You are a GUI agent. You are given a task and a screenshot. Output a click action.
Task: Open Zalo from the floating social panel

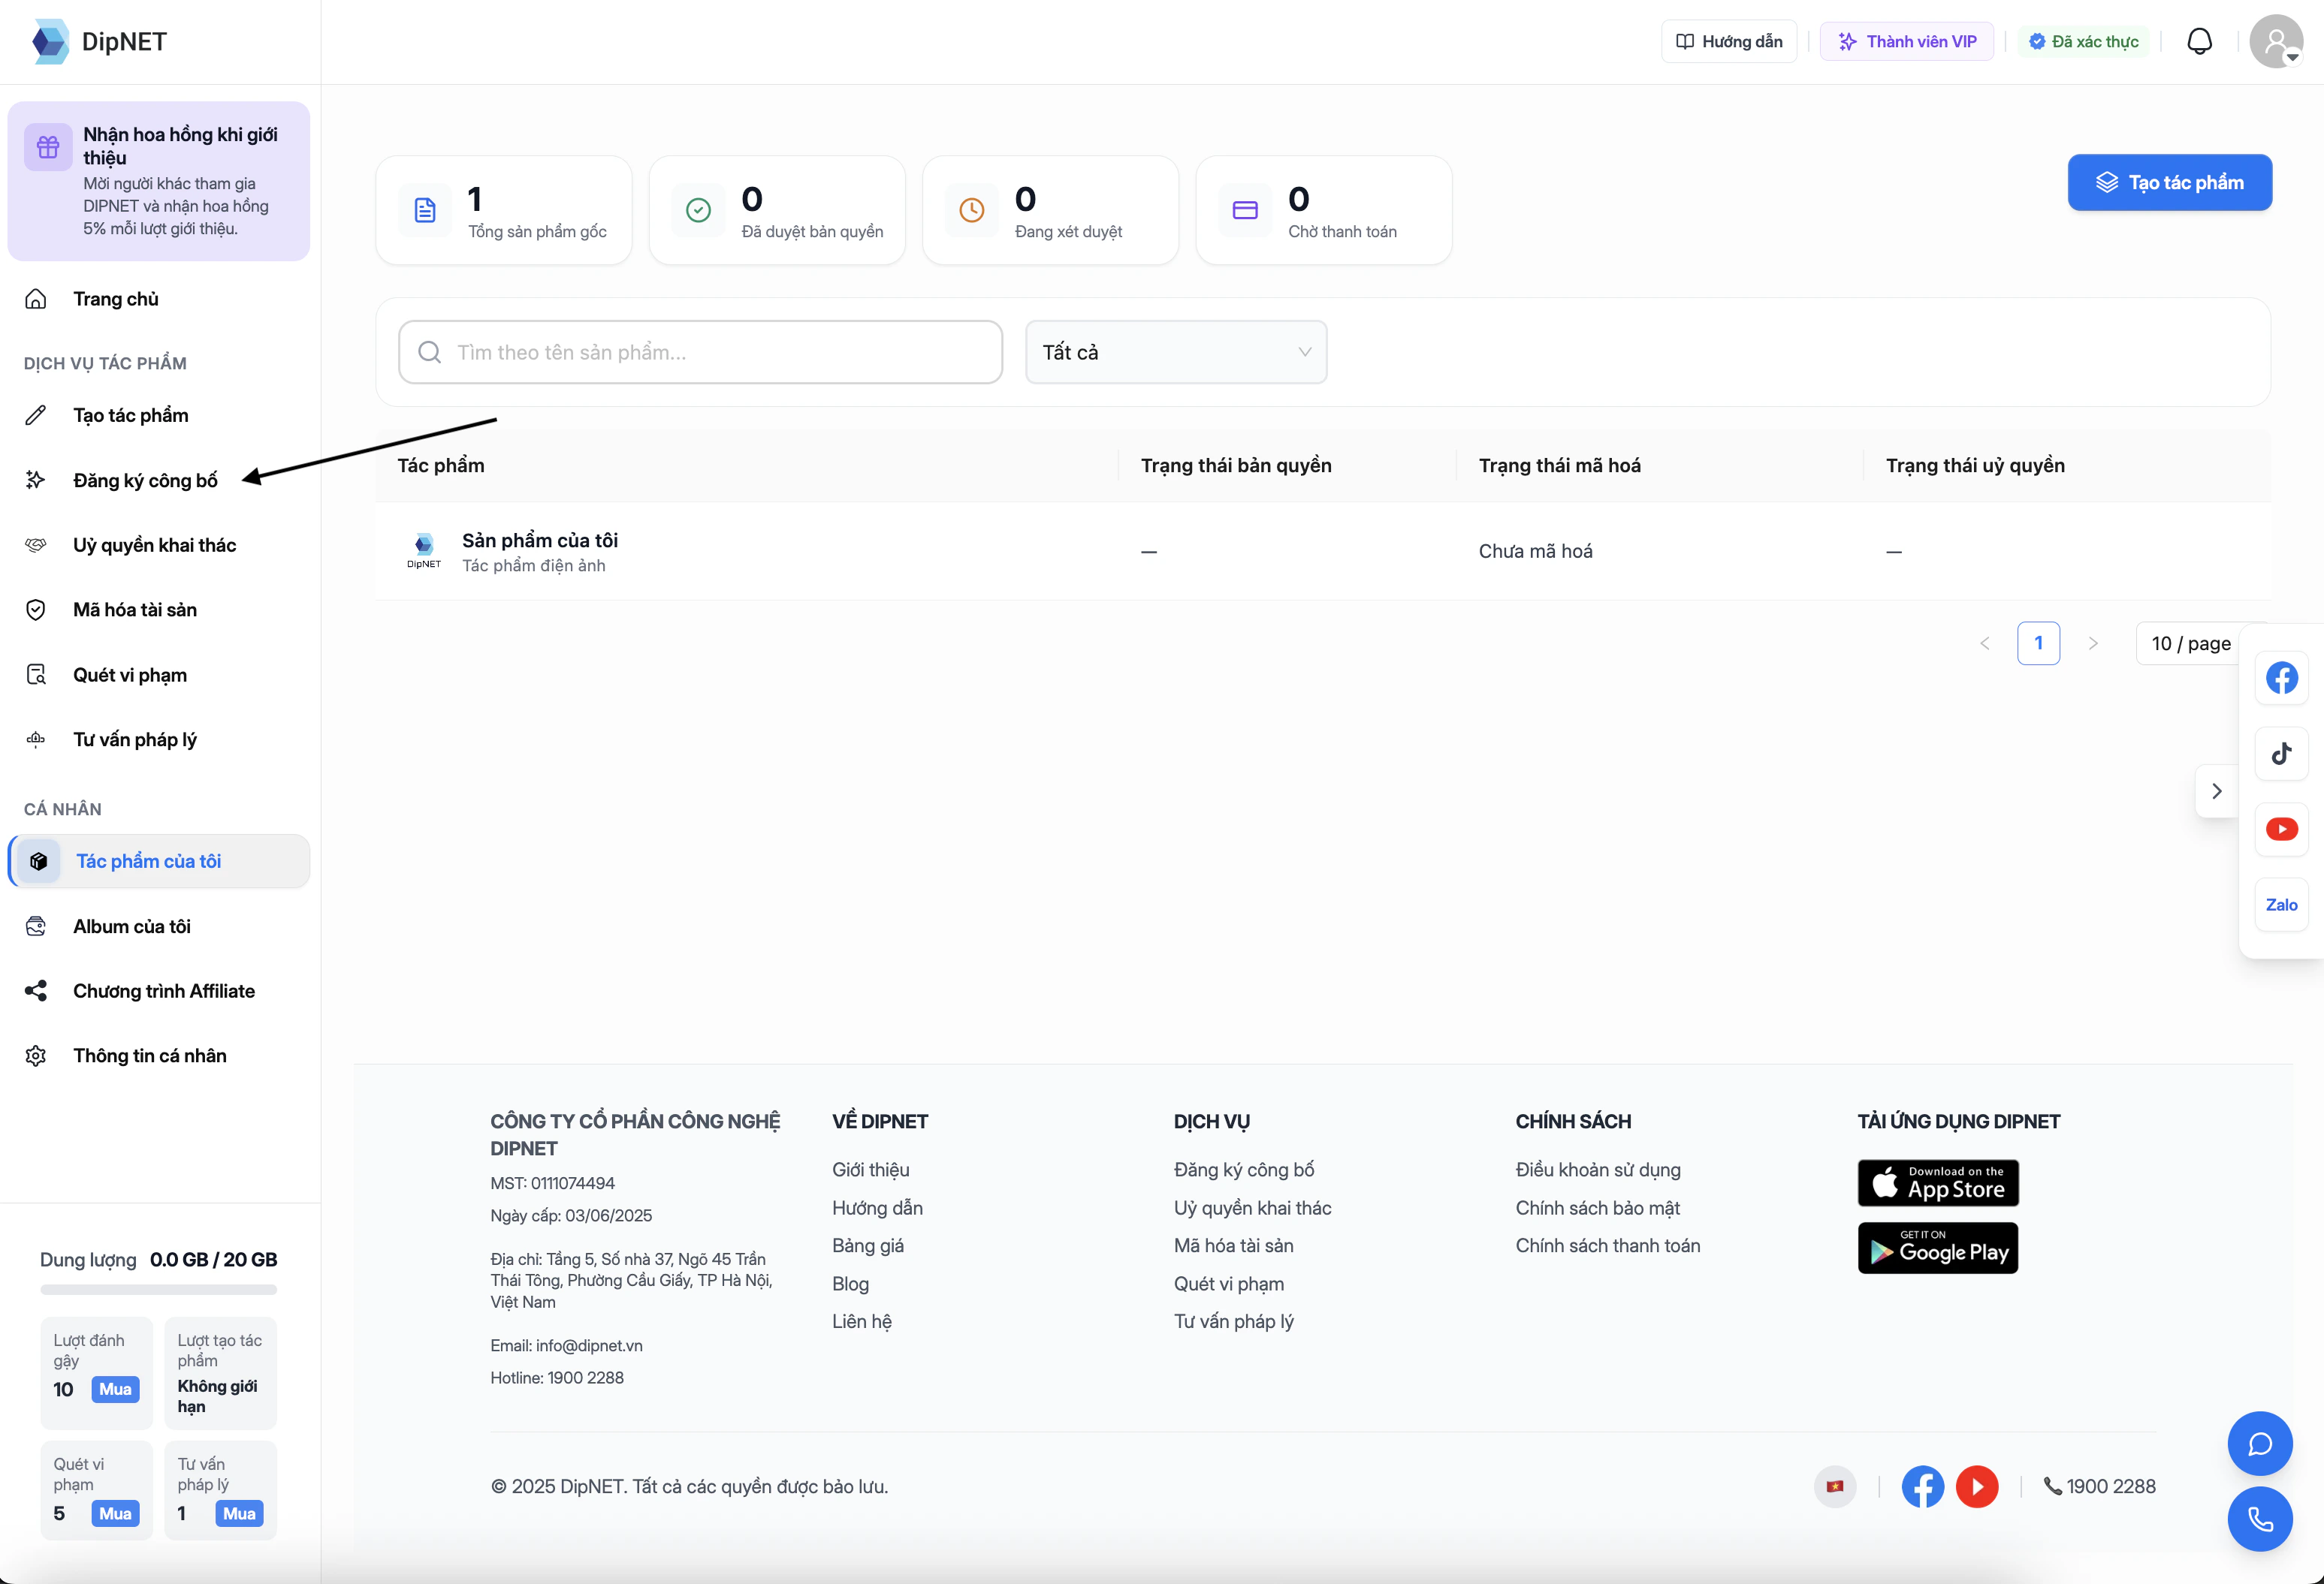point(2281,905)
